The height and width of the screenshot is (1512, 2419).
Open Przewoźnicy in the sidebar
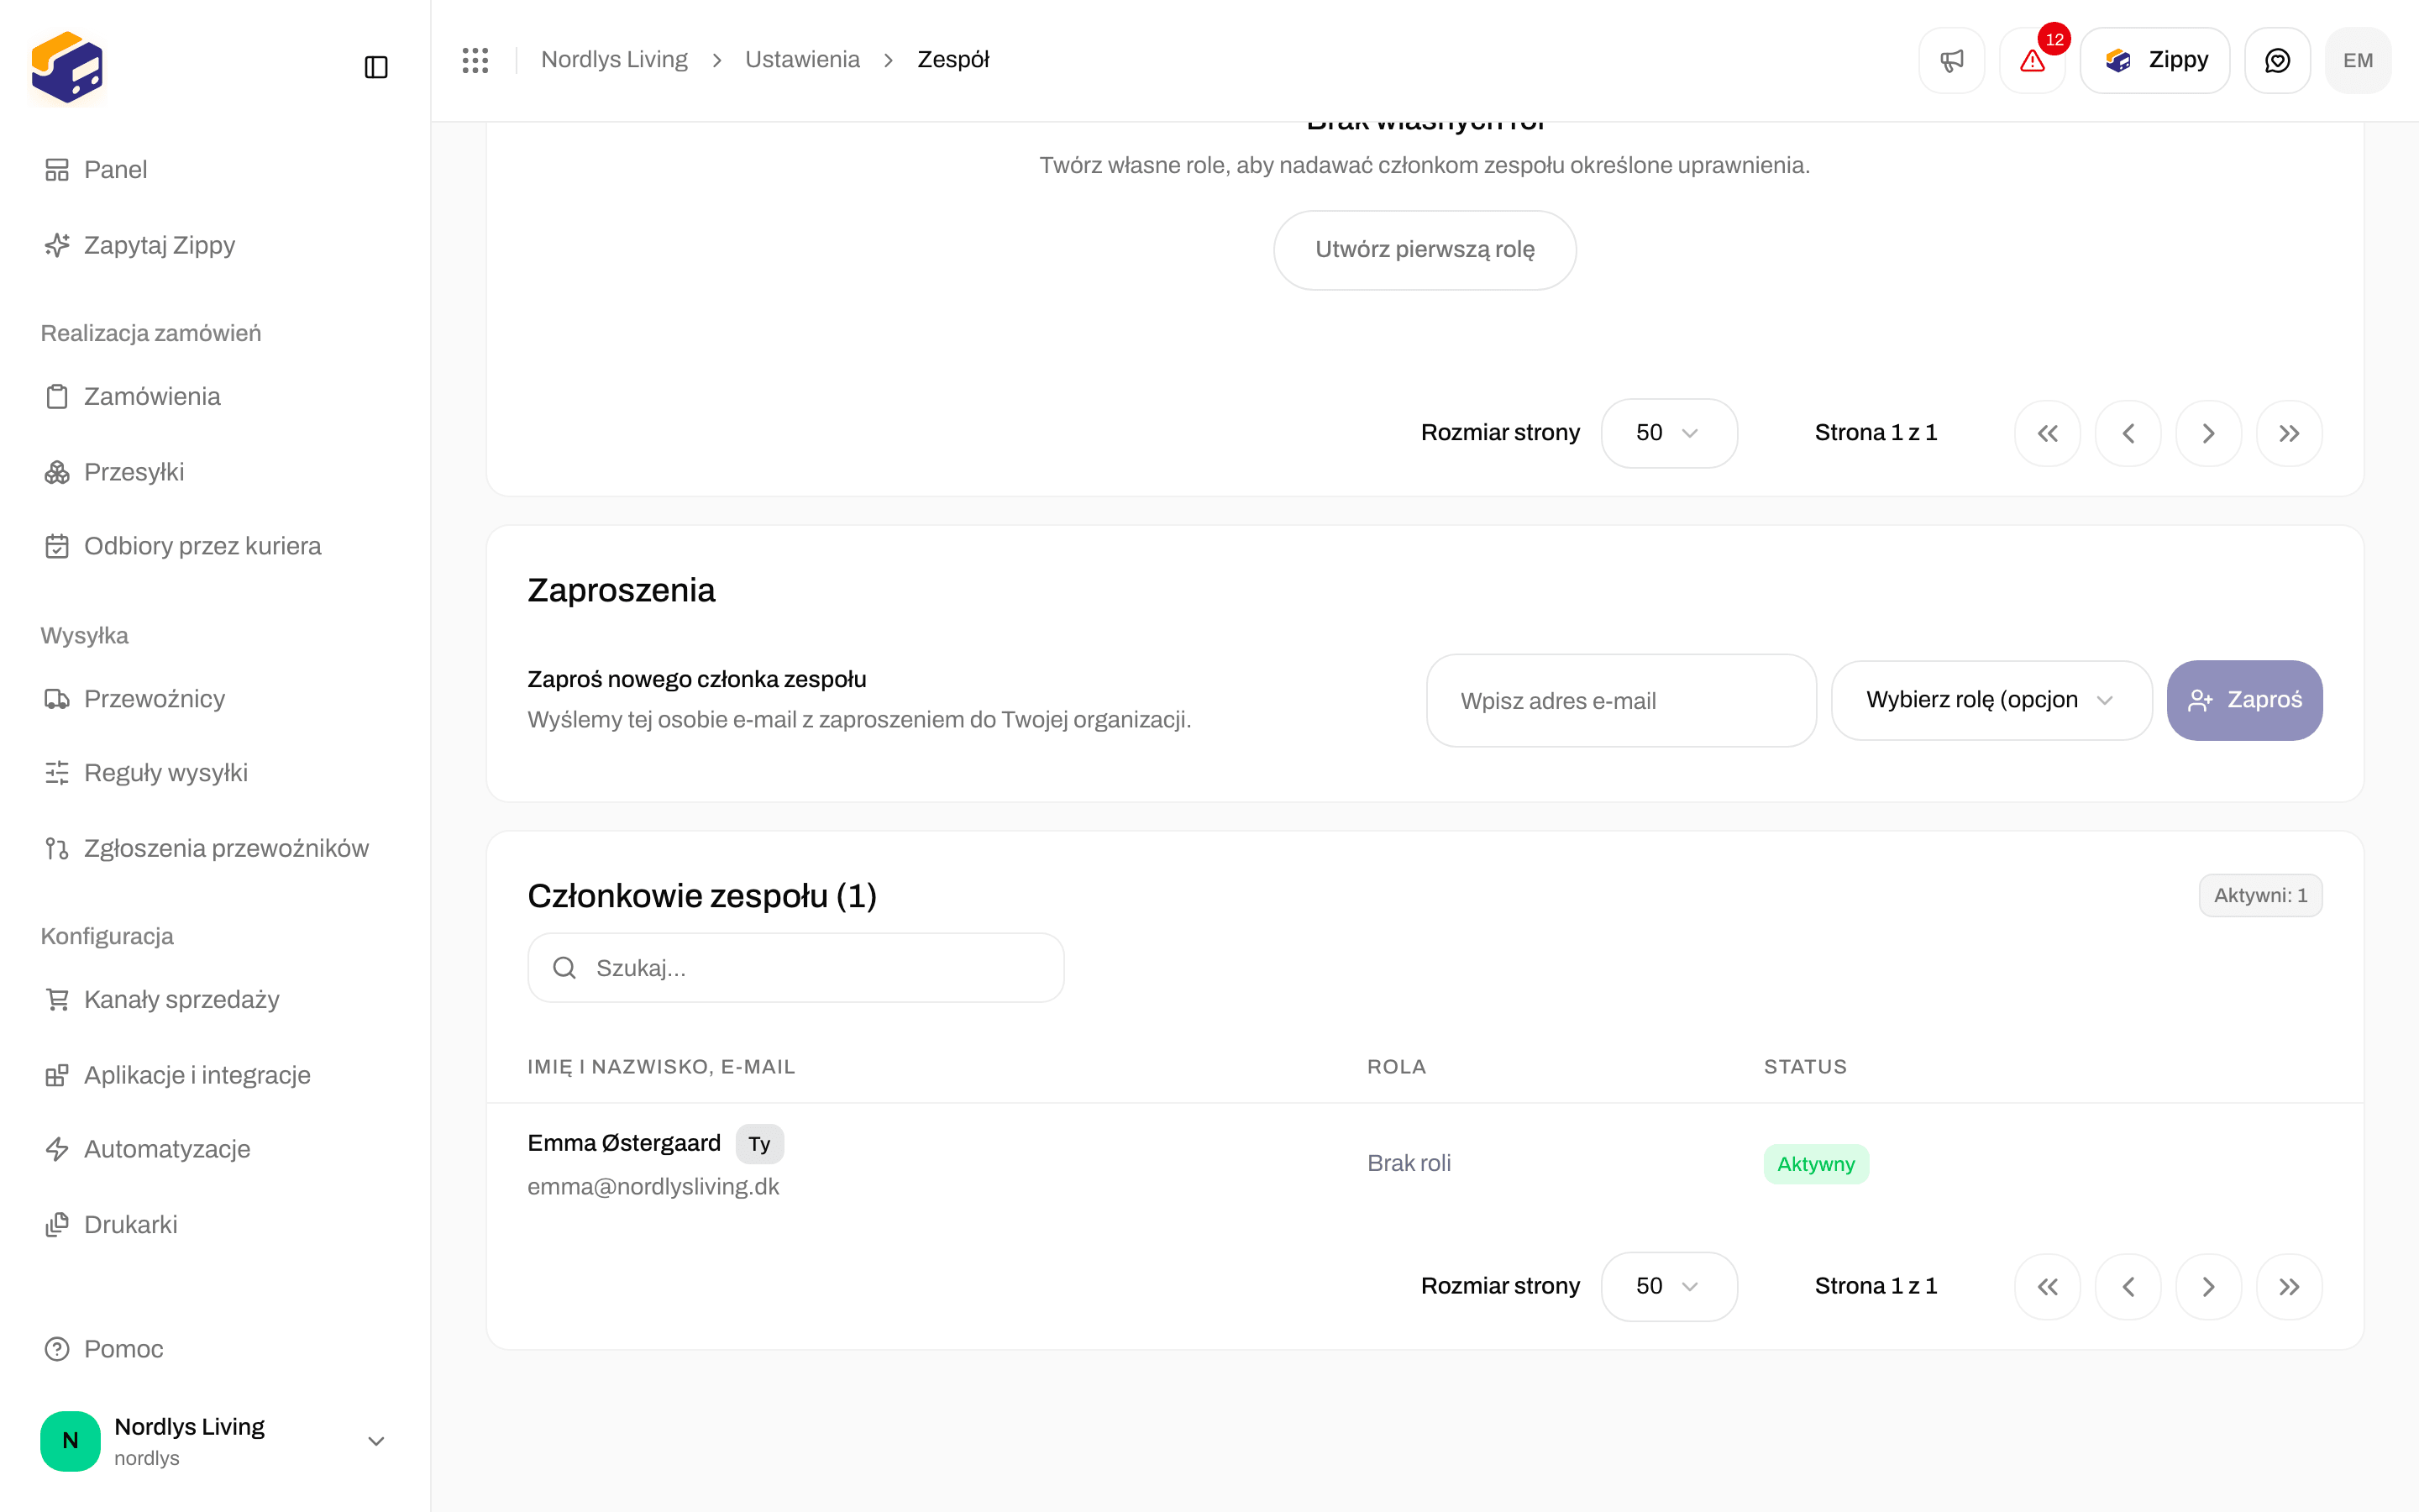click(x=215, y=699)
